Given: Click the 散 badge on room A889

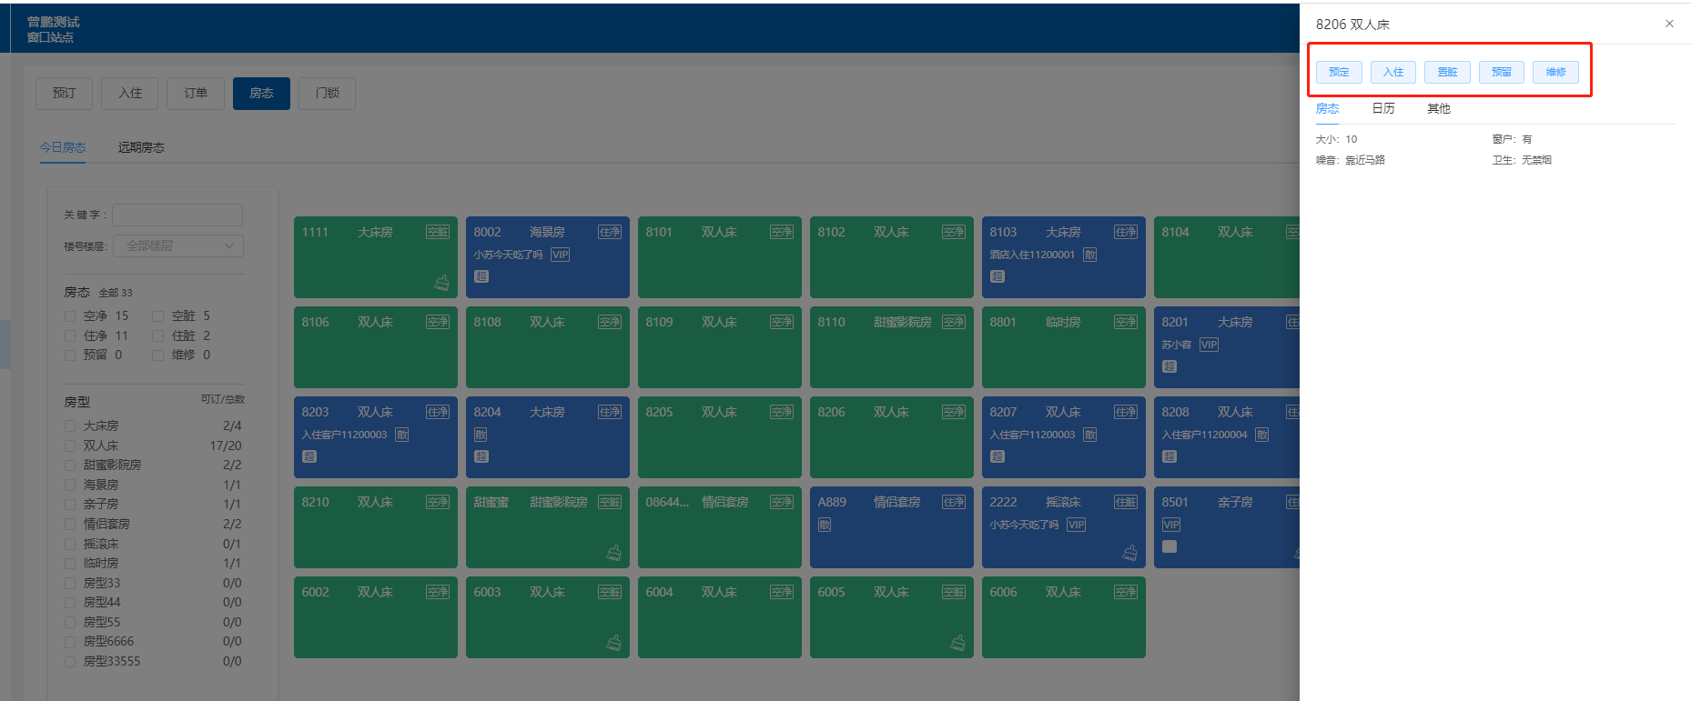Looking at the screenshot, I should (x=825, y=526).
